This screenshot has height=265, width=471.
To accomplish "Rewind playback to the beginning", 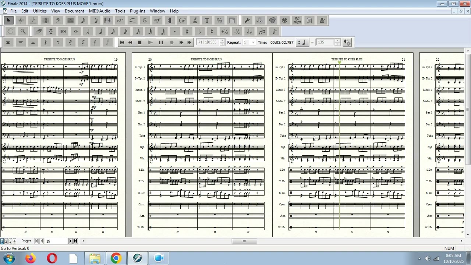I will coord(122,42).
